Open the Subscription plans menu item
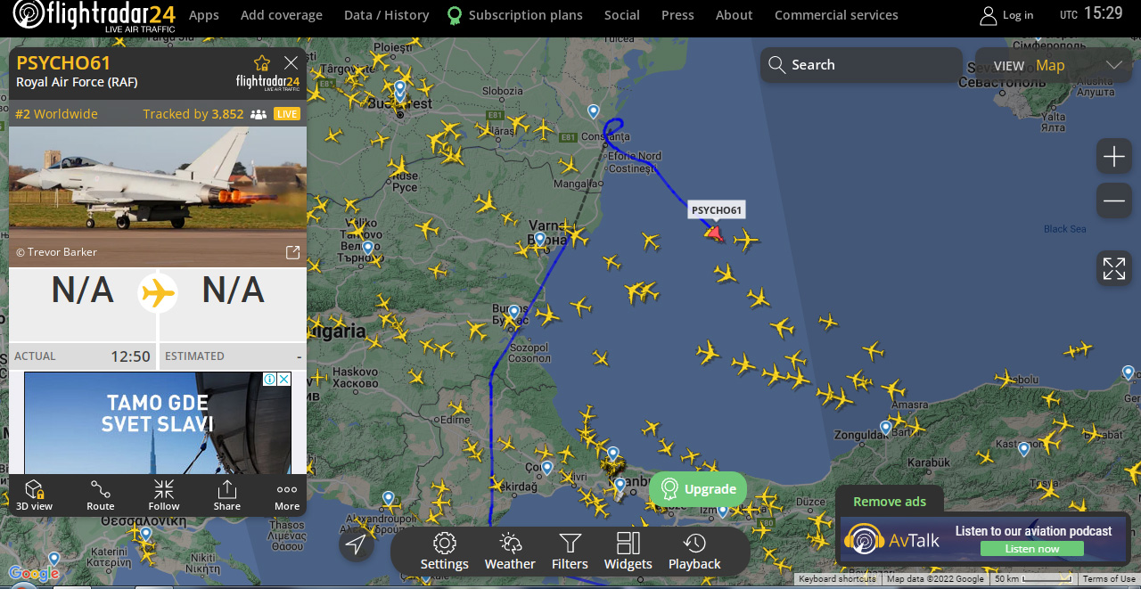 pos(525,15)
